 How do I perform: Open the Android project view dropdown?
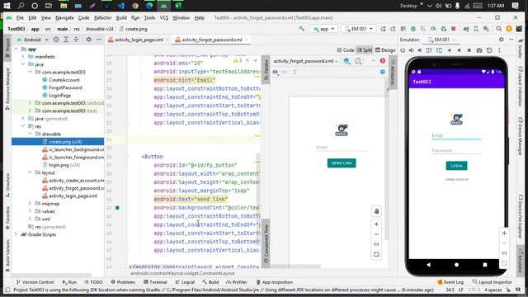click(x=33, y=40)
